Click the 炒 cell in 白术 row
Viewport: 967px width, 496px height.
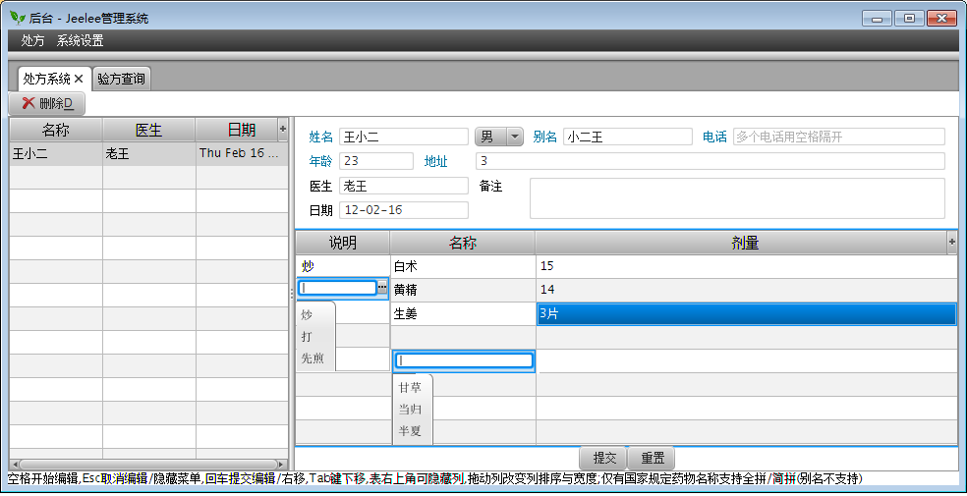pyautogui.click(x=343, y=266)
